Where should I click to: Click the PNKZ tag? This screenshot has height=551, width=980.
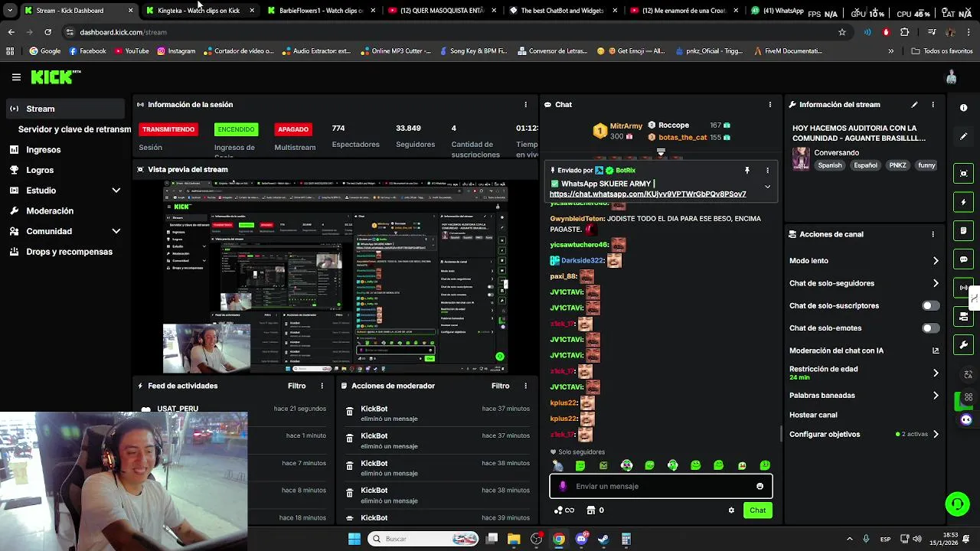897,165
